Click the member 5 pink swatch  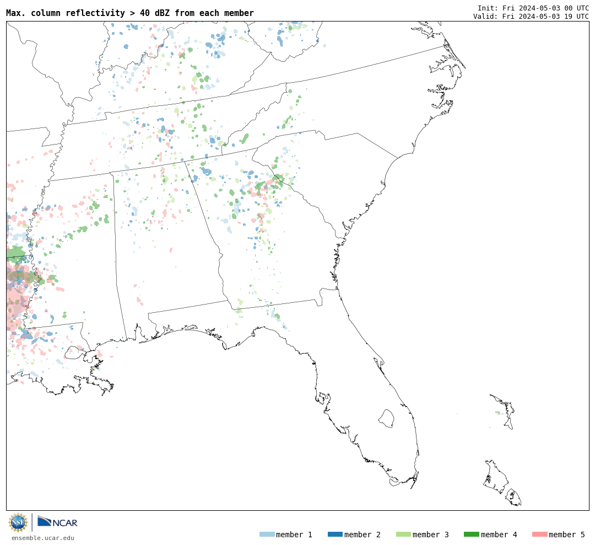click(x=539, y=535)
